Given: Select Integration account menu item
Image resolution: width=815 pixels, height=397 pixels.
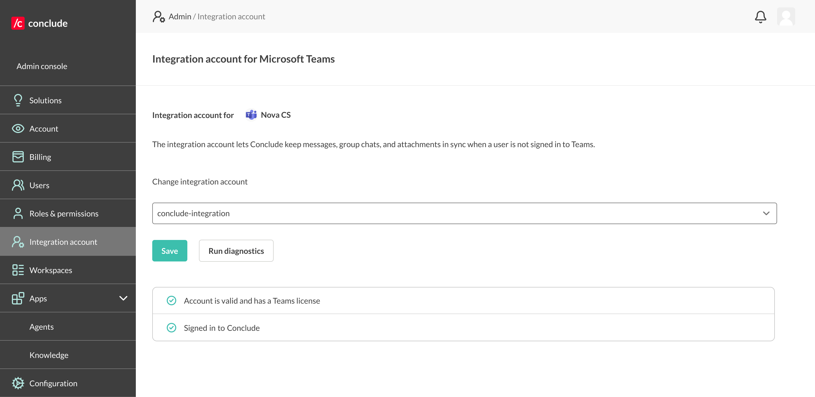Looking at the screenshot, I should coord(68,242).
